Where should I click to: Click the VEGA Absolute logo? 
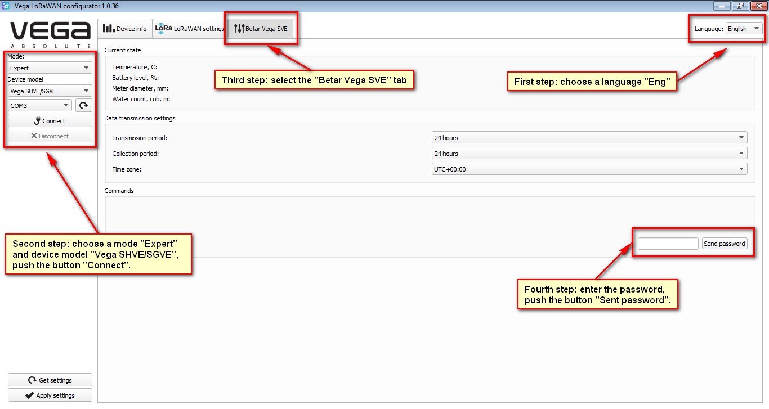(50, 35)
